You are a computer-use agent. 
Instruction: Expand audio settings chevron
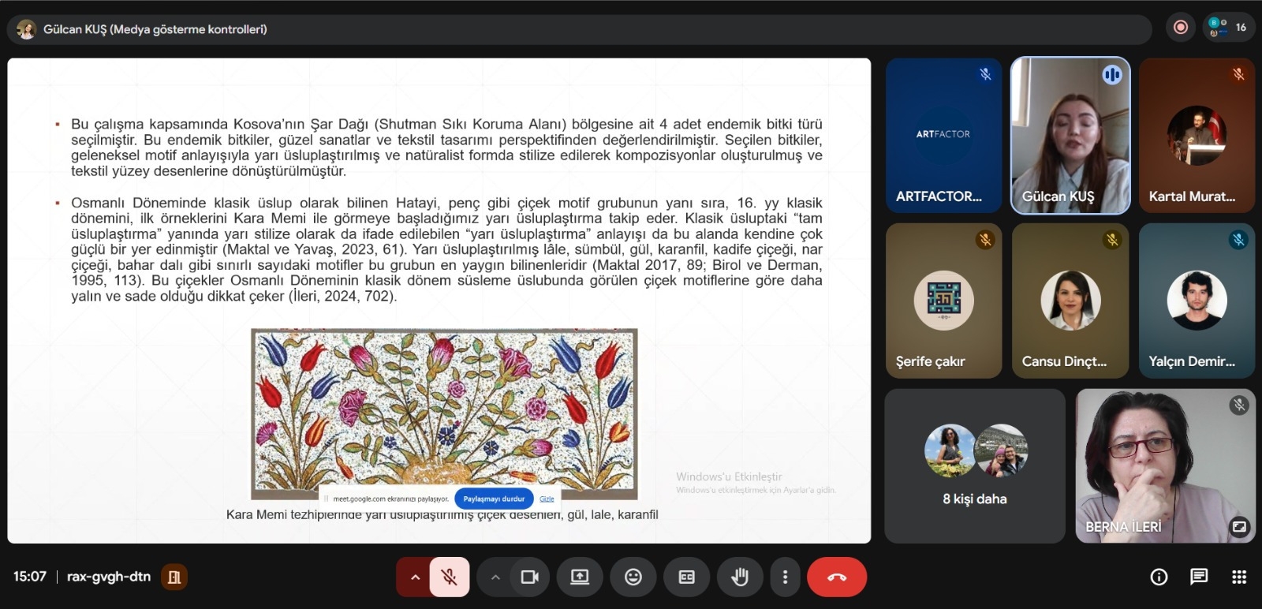(x=414, y=577)
